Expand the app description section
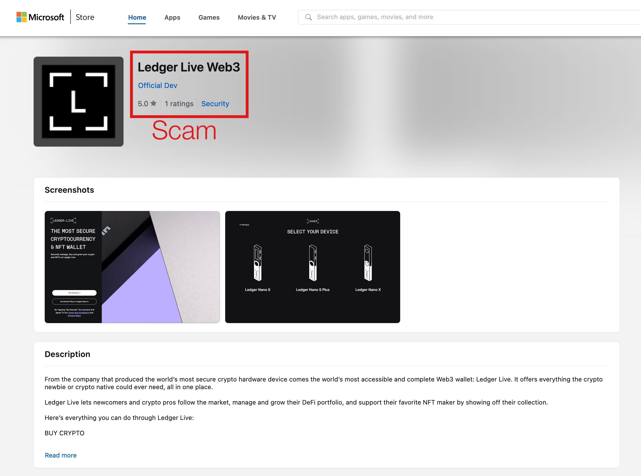The width and height of the screenshot is (641, 476). point(60,454)
